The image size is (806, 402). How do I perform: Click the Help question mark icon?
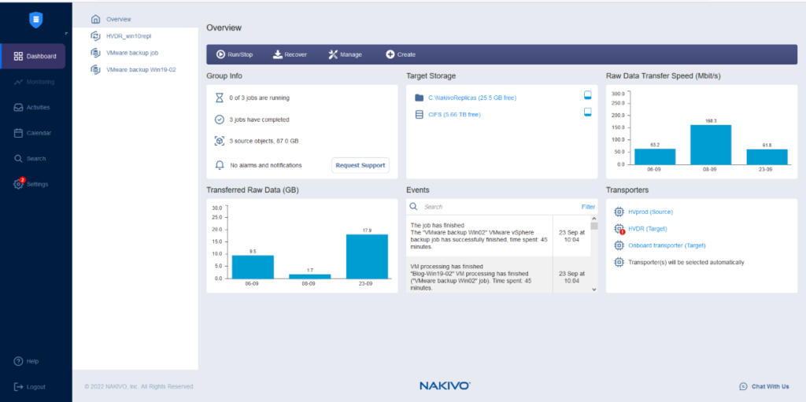coord(19,361)
